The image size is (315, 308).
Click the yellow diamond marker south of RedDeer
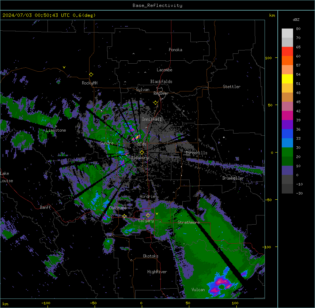pos(155,103)
